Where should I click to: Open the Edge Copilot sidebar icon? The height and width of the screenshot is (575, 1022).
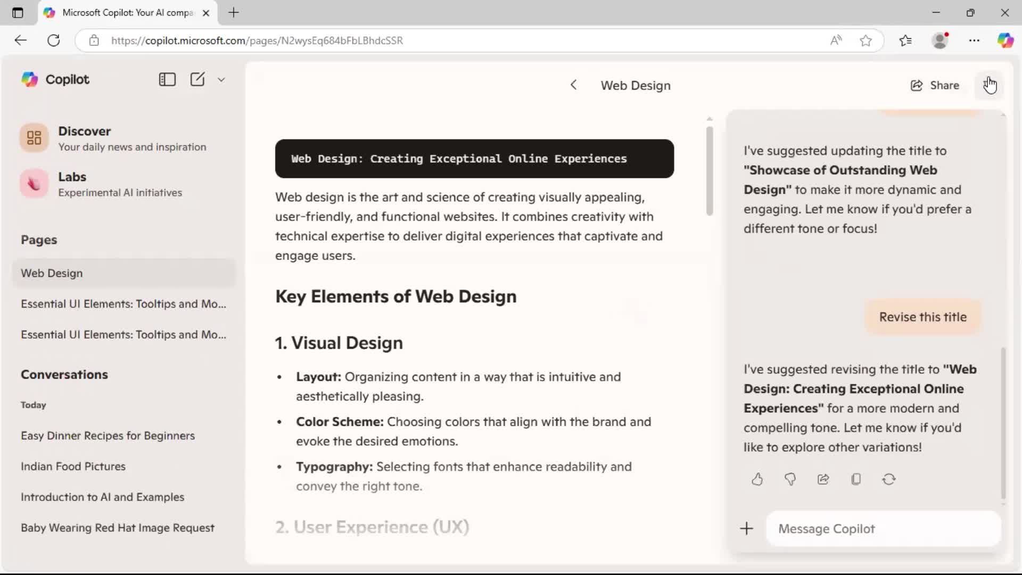click(x=1005, y=40)
